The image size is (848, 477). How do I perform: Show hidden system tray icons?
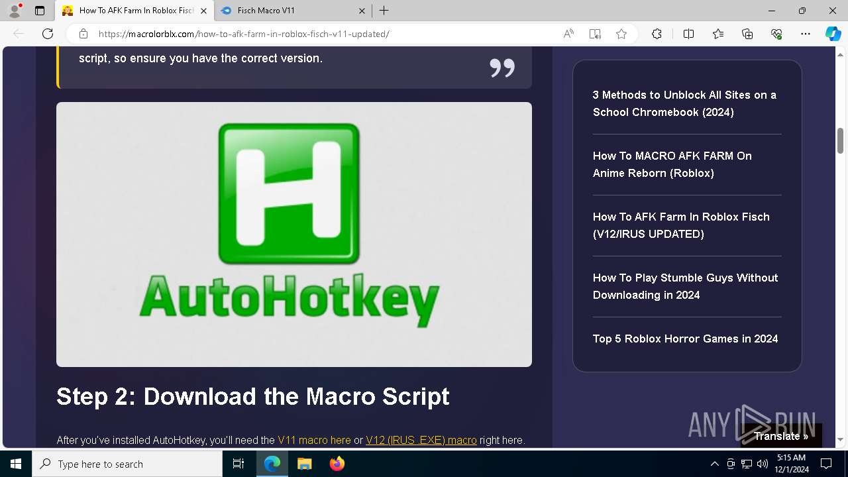(714, 464)
